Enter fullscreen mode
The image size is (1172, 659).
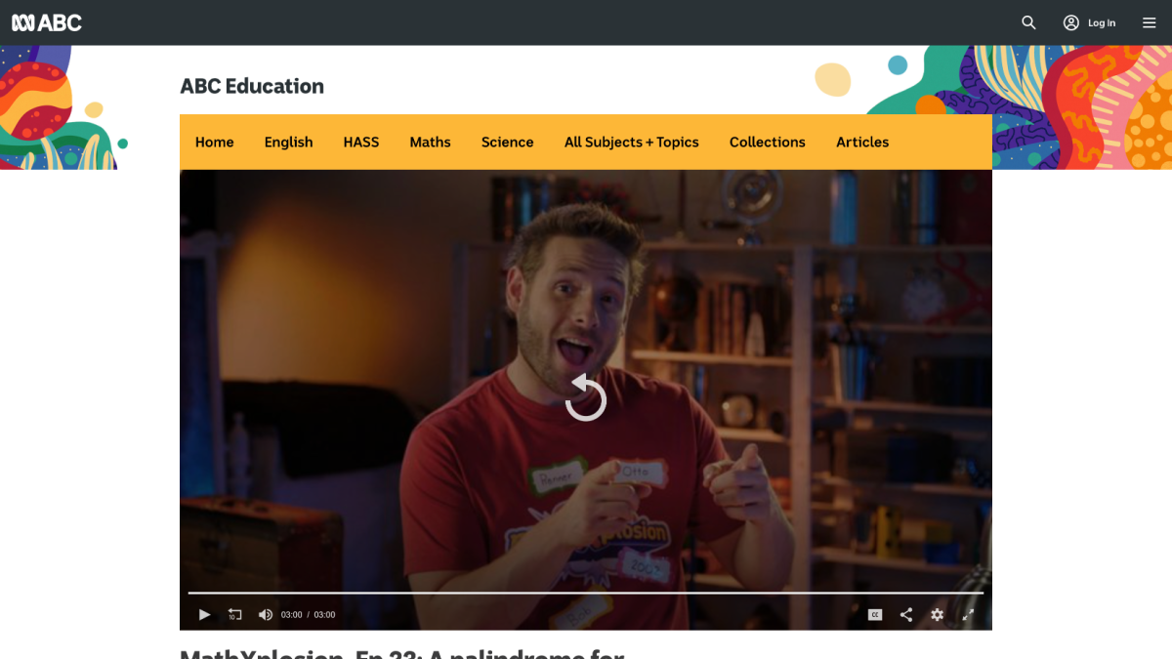click(969, 614)
